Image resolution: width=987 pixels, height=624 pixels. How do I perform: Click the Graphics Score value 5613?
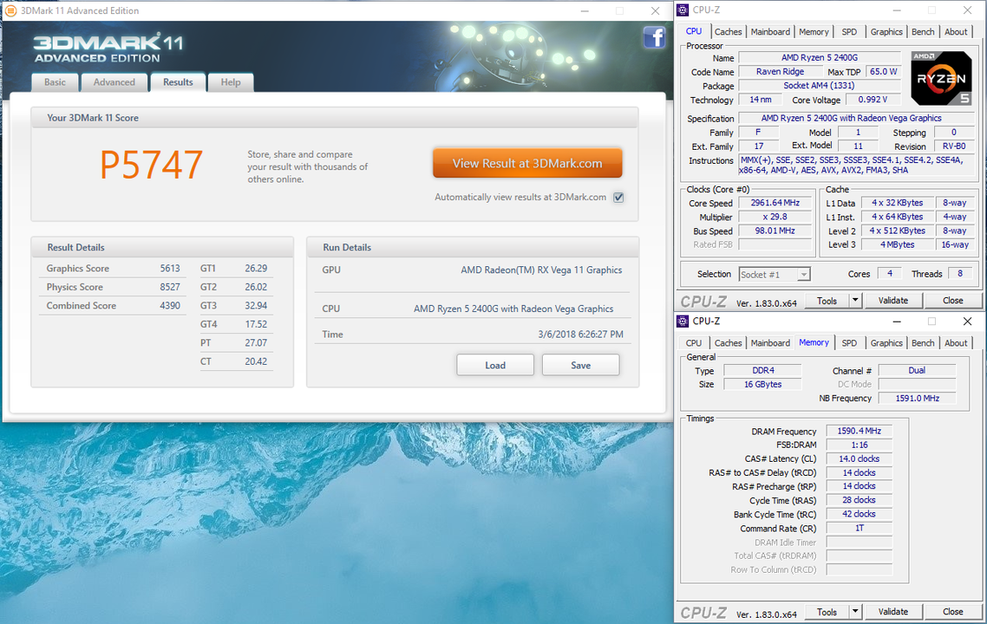[x=170, y=269]
